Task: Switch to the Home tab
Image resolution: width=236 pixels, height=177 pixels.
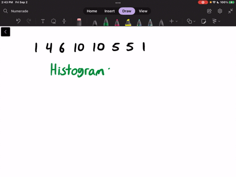Action: [x=92, y=11]
